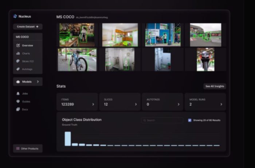Open Charts via its bar-chart icon
Viewport: 255px width, 168px height.
click(x=18, y=53)
